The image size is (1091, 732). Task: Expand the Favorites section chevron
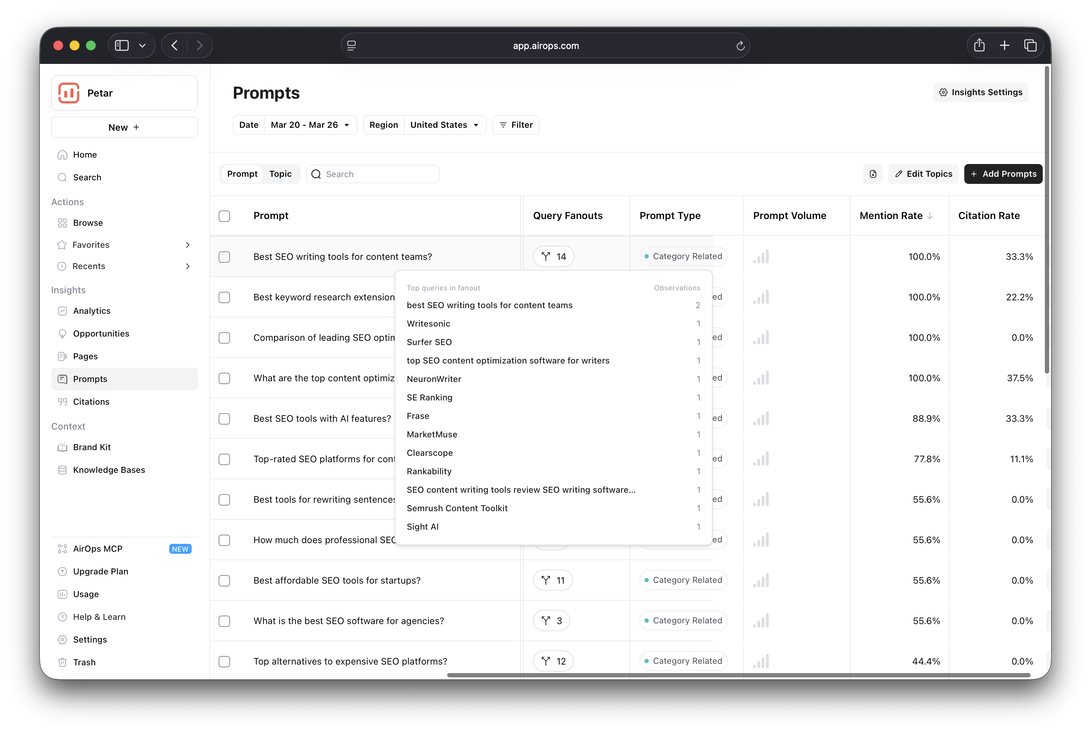(x=188, y=245)
